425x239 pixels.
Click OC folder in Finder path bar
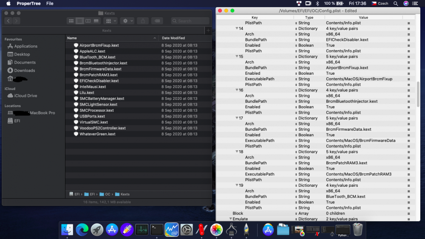(x=105, y=194)
